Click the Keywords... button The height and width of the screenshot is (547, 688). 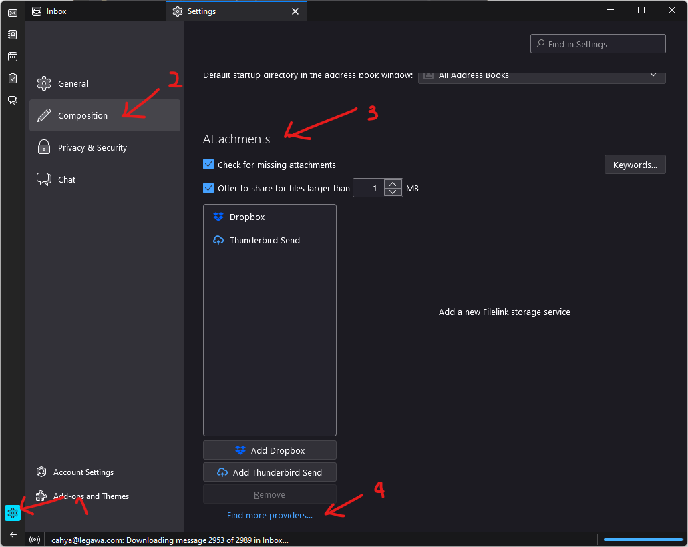click(x=635, y=165)
